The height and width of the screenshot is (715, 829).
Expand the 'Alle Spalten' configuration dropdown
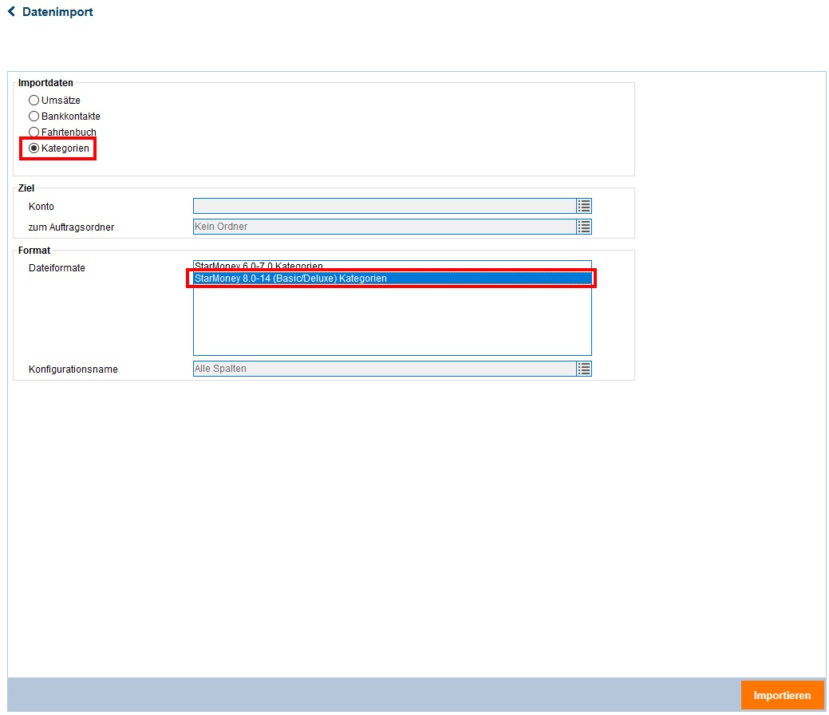point(384,369)
